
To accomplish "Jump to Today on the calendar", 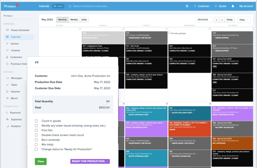I will [x=230, y=20].
